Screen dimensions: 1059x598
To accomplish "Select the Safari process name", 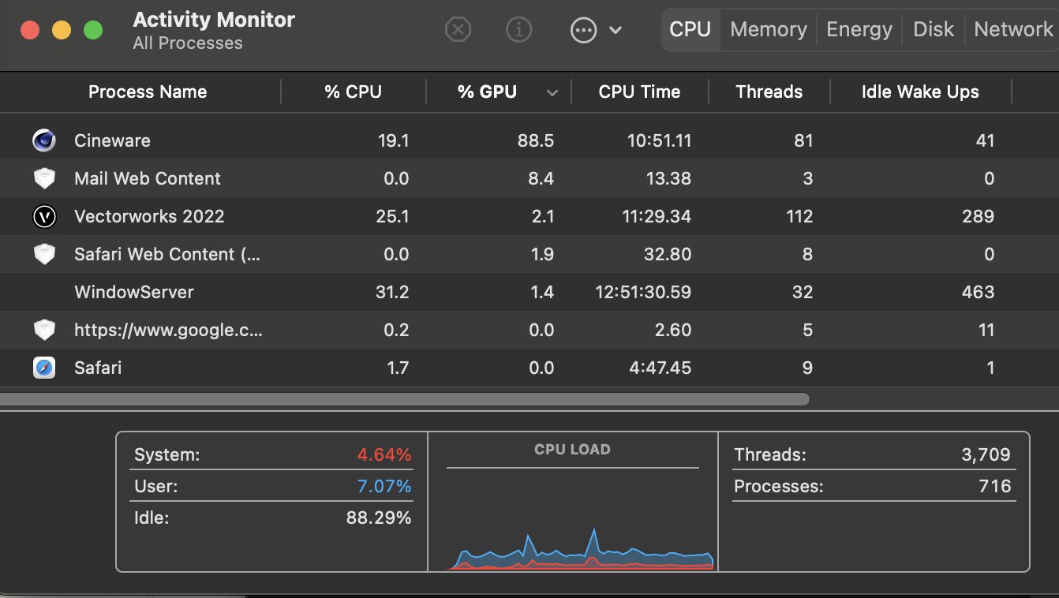I will point(98,368).
